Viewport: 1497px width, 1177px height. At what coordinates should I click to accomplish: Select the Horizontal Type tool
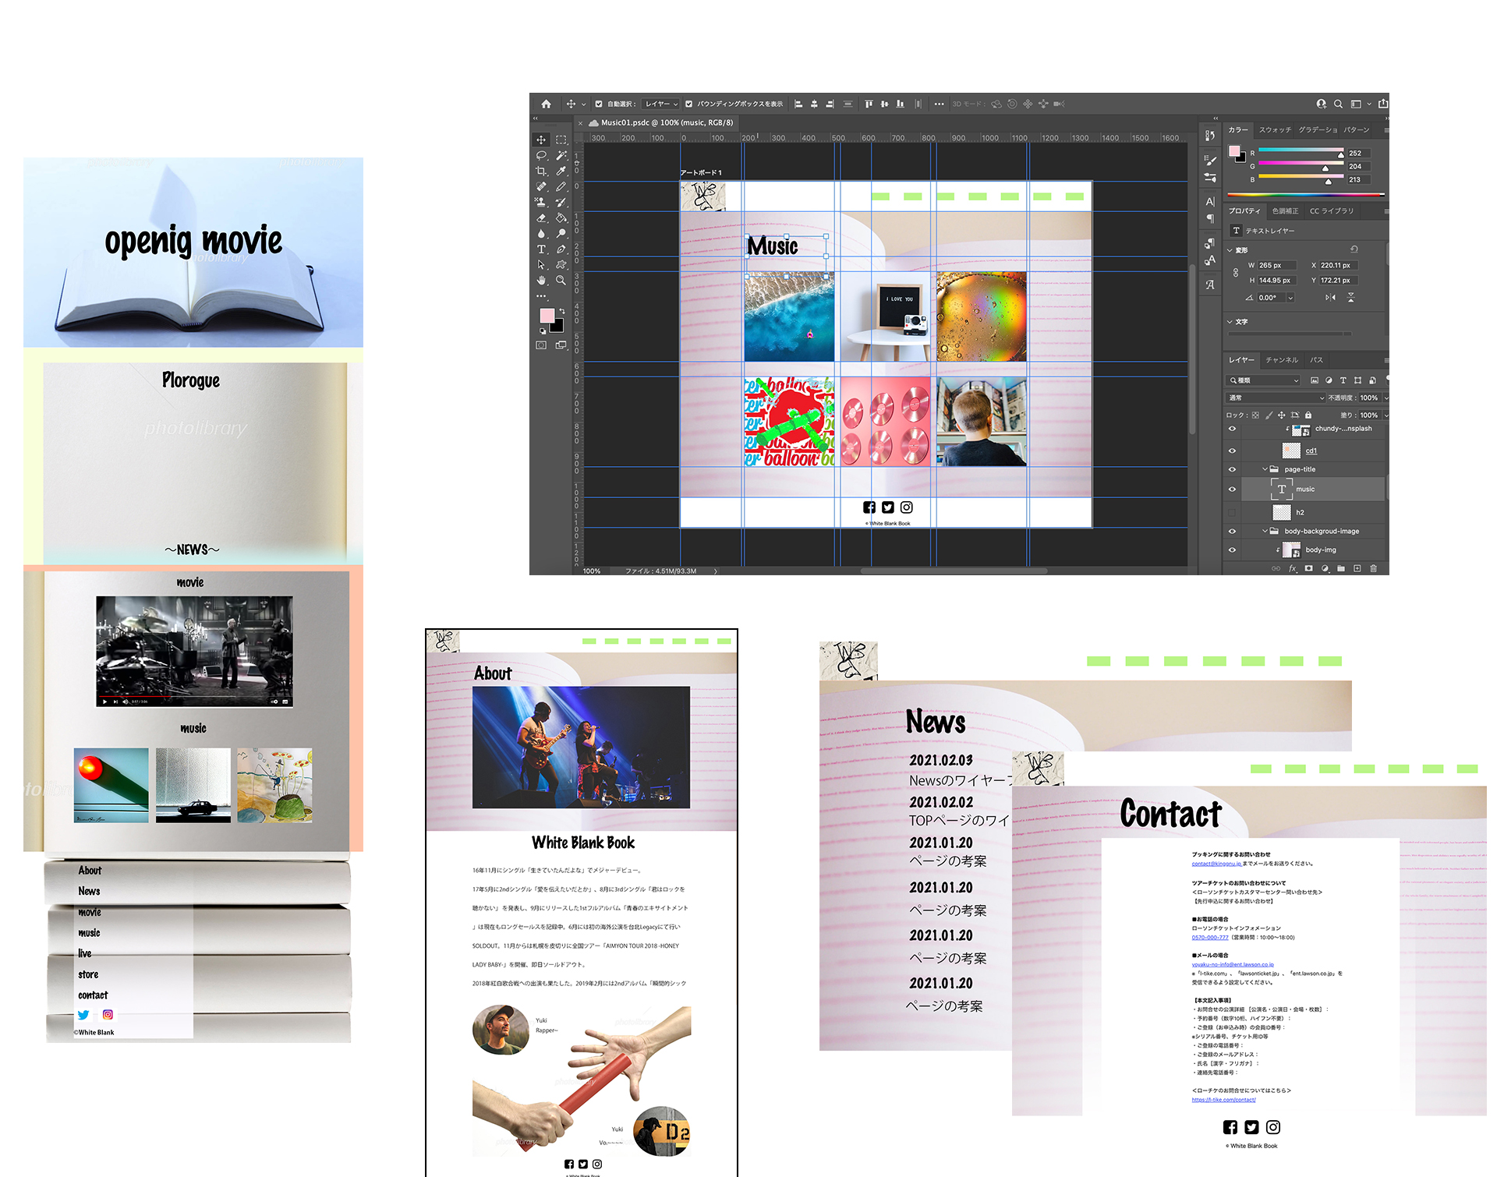(x=541, y=249)
